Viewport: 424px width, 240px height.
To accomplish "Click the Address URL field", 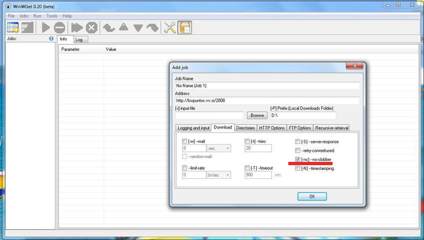I will [x=267, y=100].
